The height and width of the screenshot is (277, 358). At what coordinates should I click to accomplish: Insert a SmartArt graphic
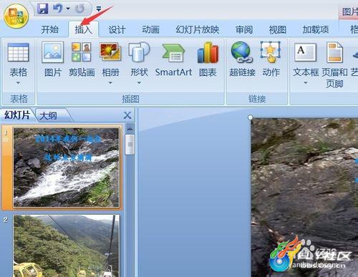coord(173,59)
